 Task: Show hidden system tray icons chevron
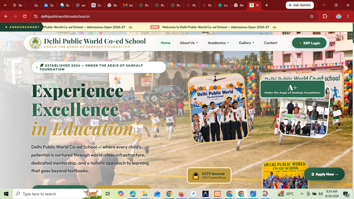tap(302, 194)
